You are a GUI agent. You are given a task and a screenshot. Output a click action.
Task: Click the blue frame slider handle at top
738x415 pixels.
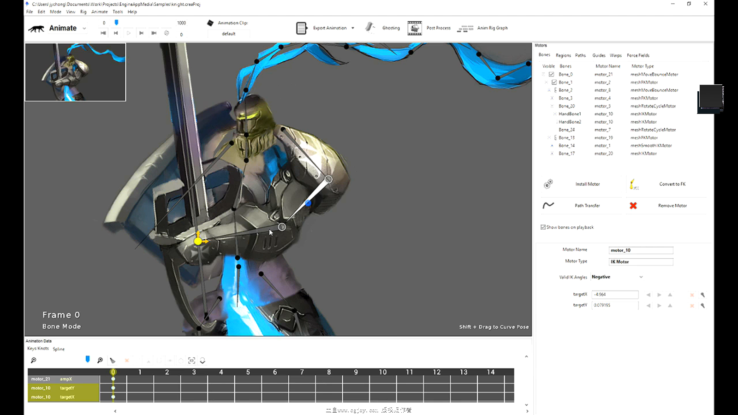point(116,22)
